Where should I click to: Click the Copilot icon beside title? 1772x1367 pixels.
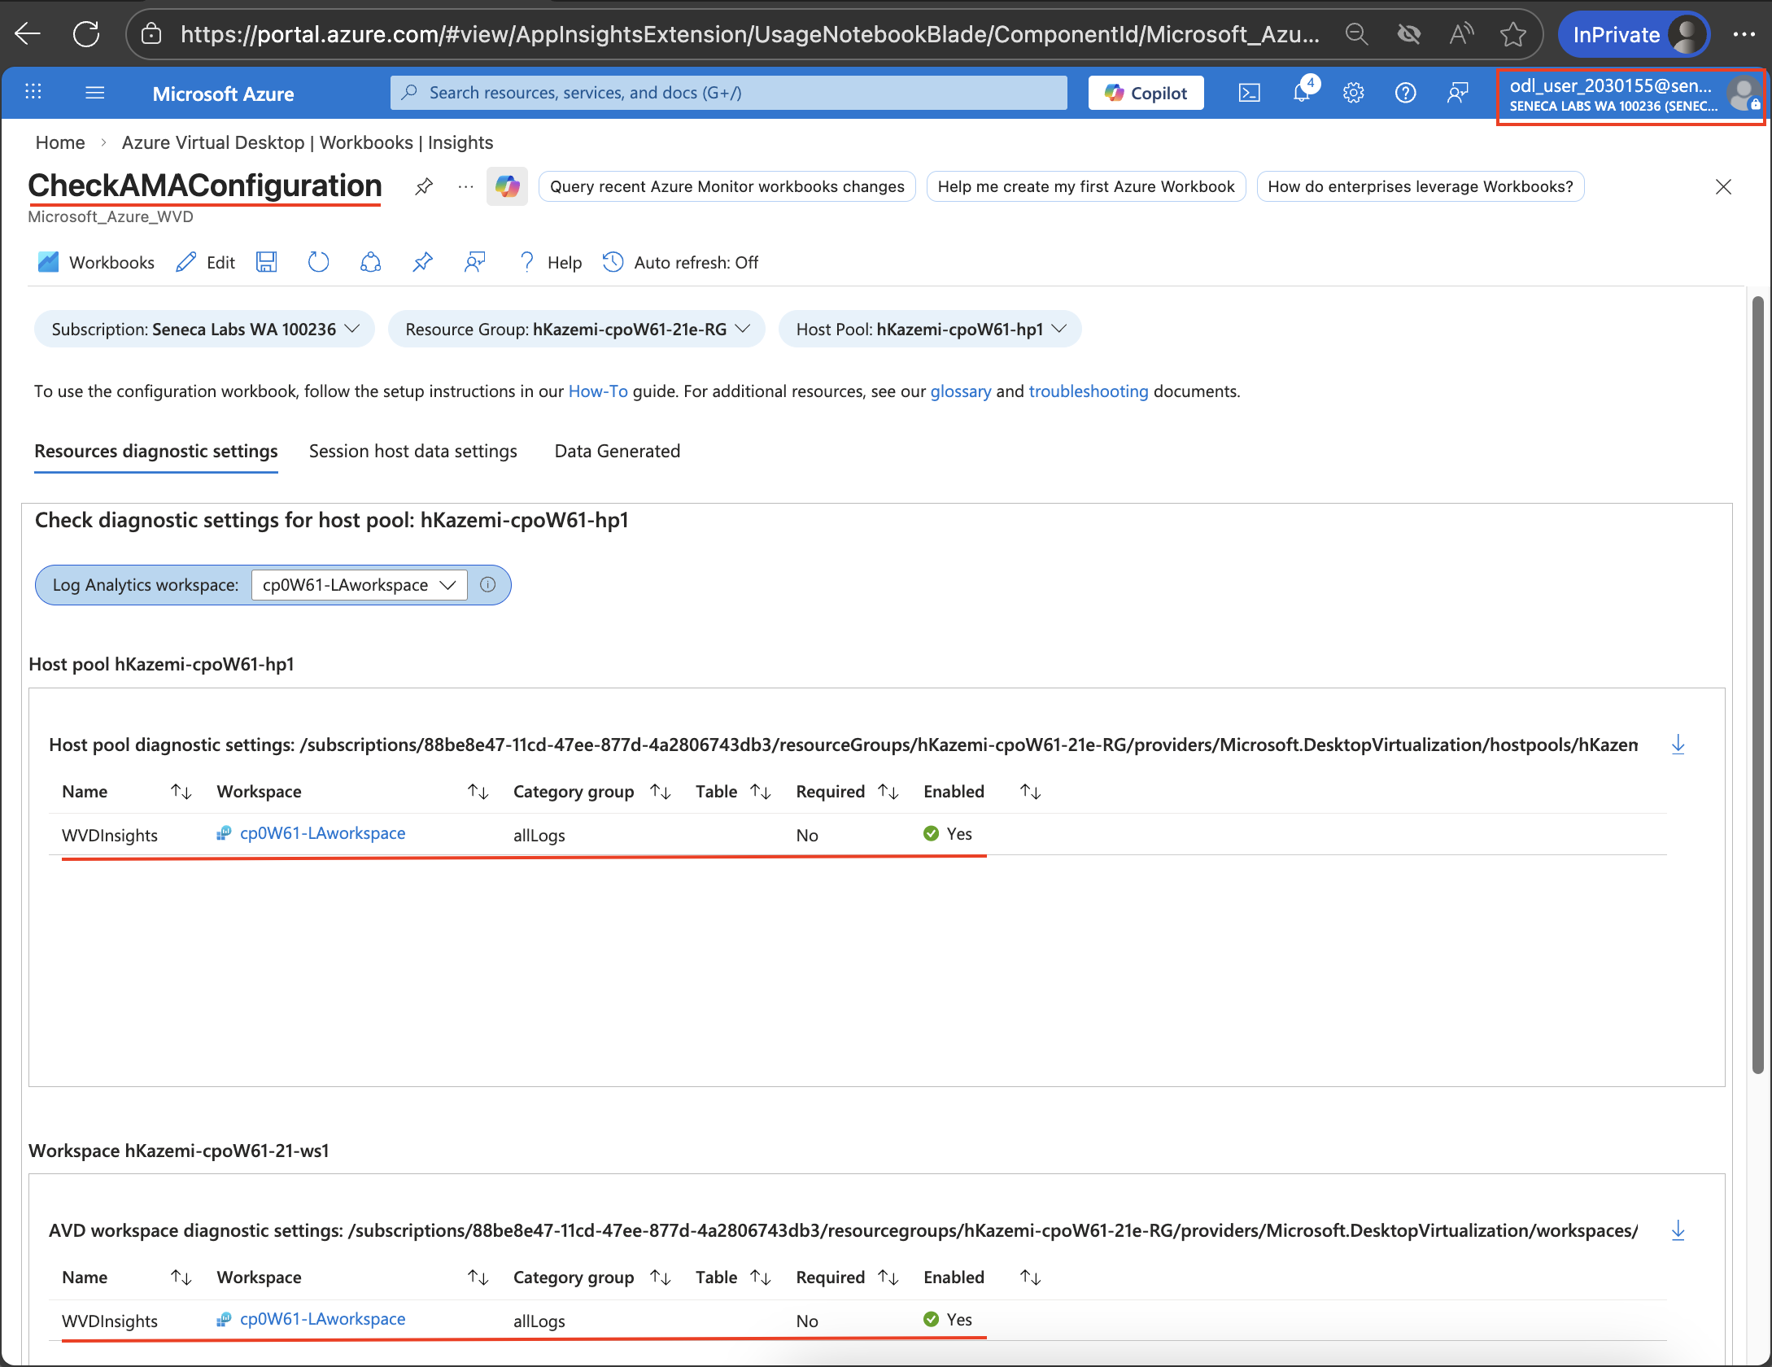[x=508, y=187]
